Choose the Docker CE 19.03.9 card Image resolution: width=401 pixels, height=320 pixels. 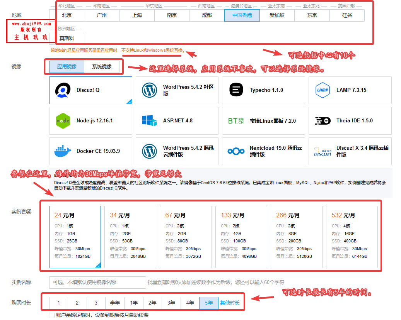point(90,151)
